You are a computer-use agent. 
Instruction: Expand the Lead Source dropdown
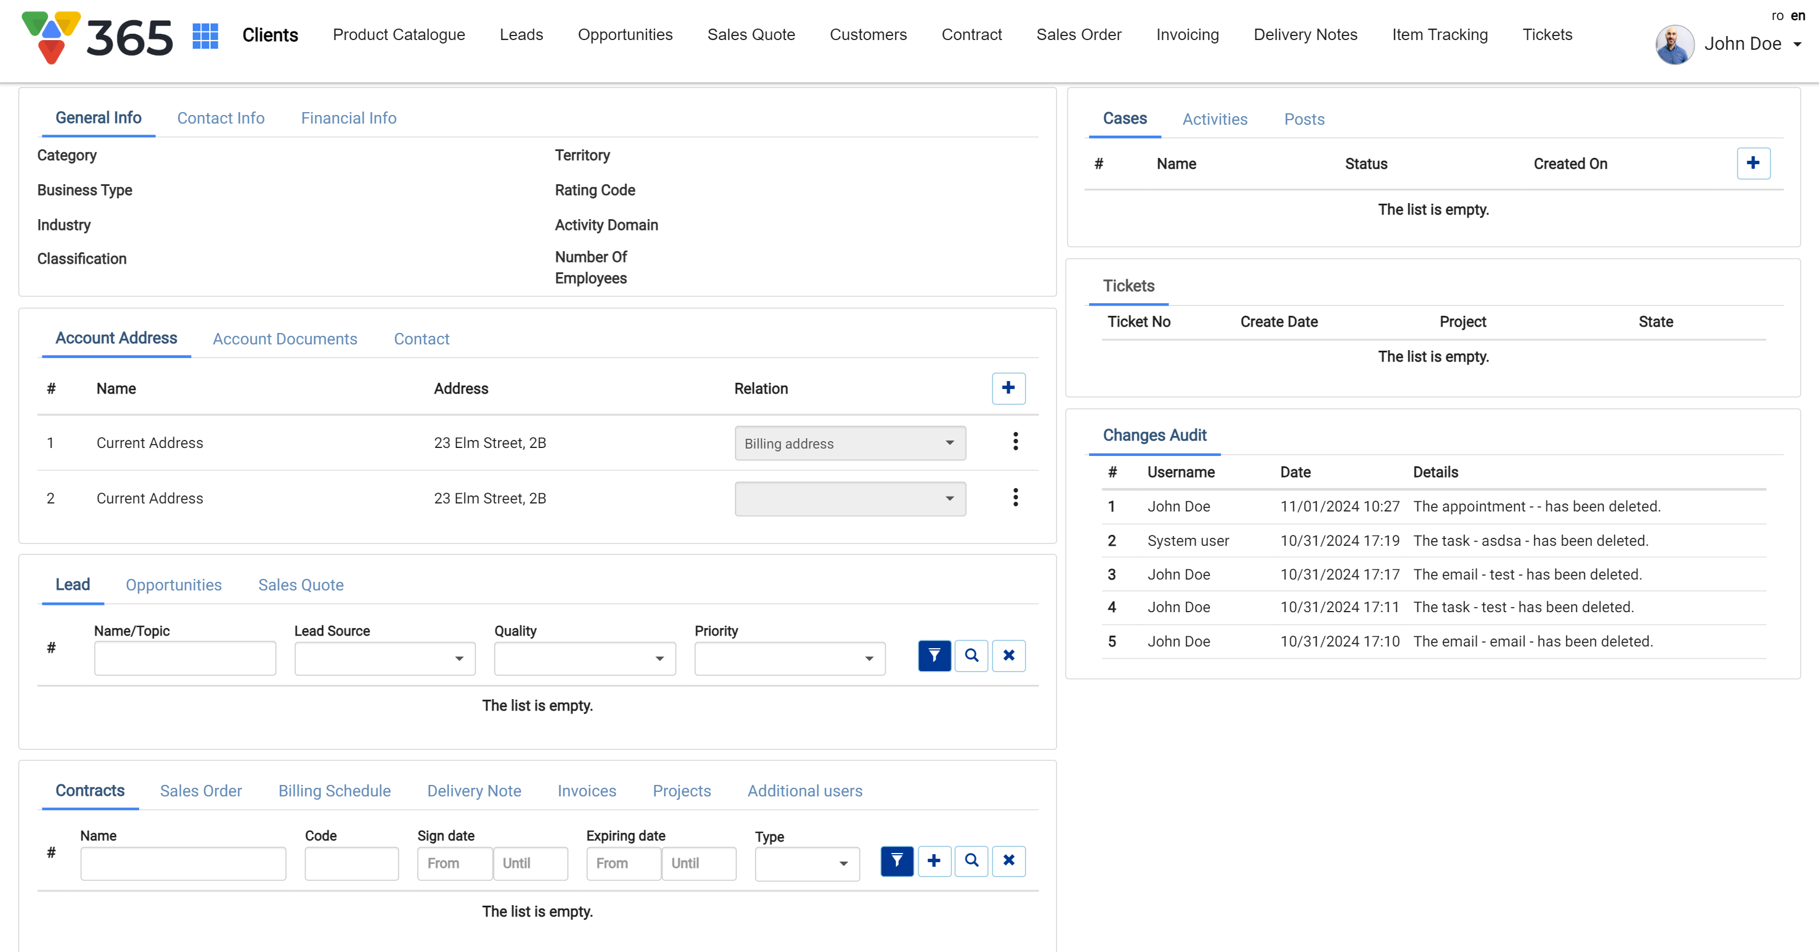click(384, 658)
